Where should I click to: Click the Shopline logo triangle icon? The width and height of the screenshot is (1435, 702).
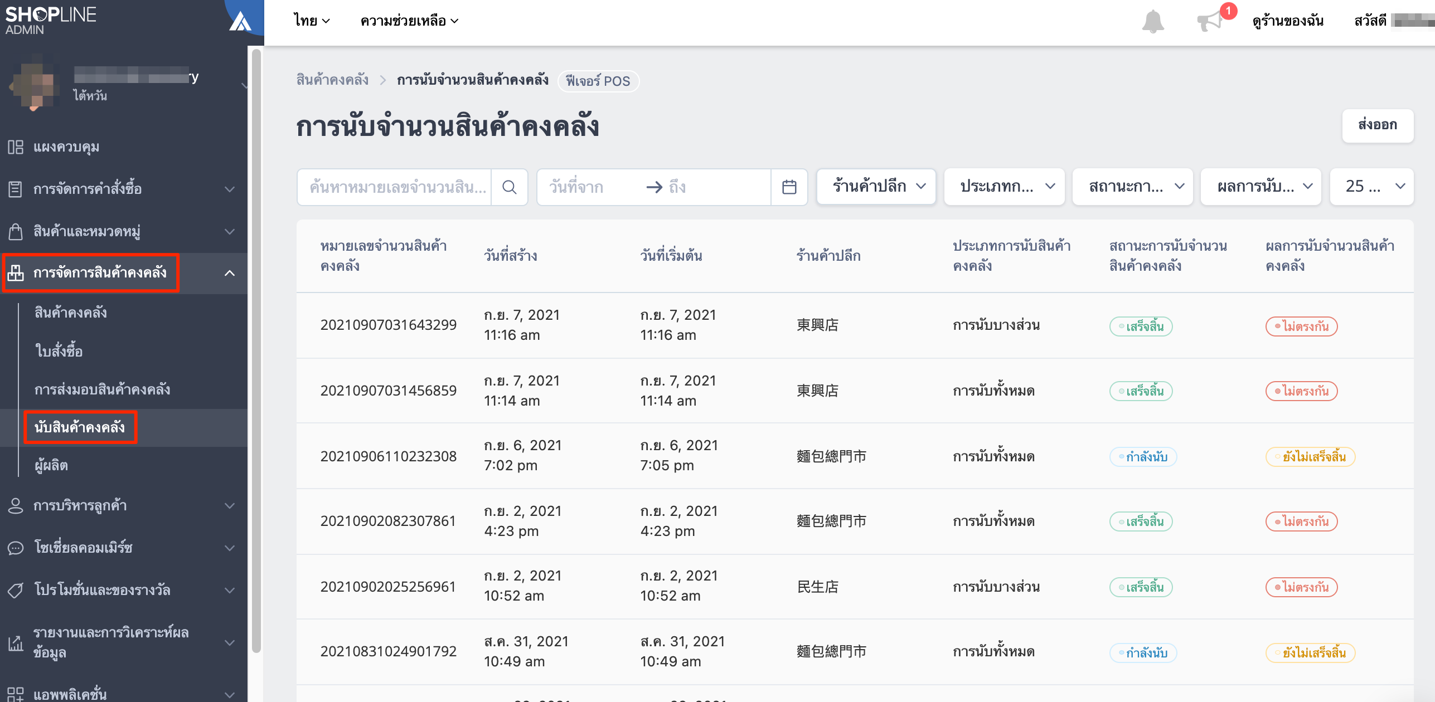pyautogui.click(x=240, y=21)
